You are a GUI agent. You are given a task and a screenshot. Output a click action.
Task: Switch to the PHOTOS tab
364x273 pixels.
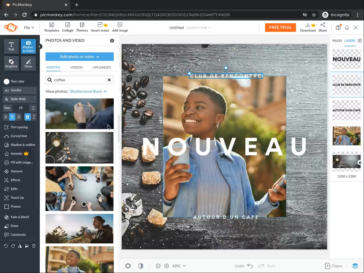pos(53,67)
